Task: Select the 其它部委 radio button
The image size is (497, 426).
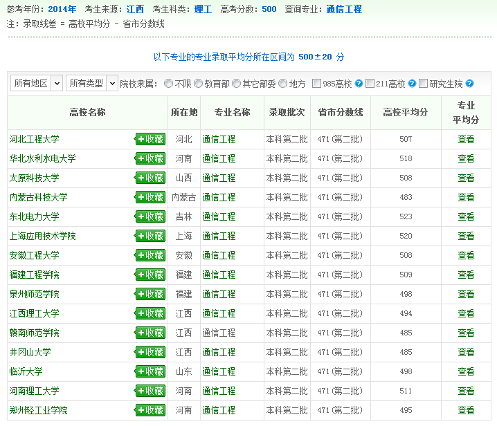Action: pos(237,83)
